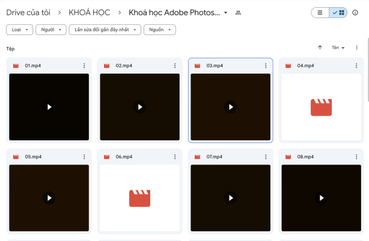Play the 01.mp4 video preview

tap(49, 107)
